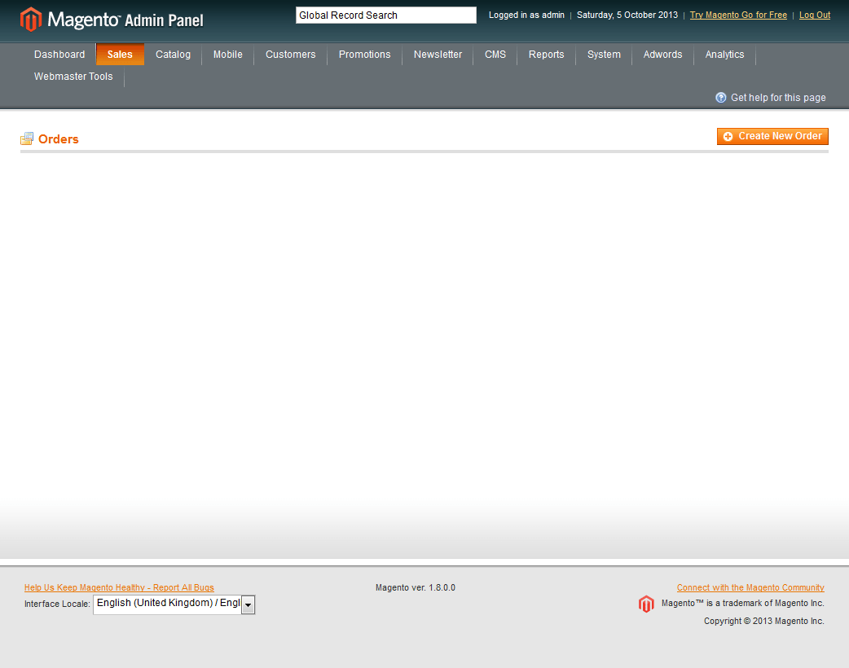Click the Global Record Search field

pos(385,15)
